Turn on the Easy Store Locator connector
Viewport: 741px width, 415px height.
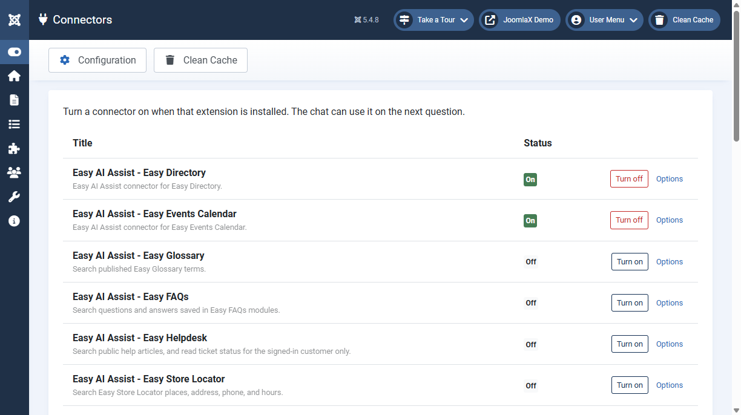(x=630, y=385)
